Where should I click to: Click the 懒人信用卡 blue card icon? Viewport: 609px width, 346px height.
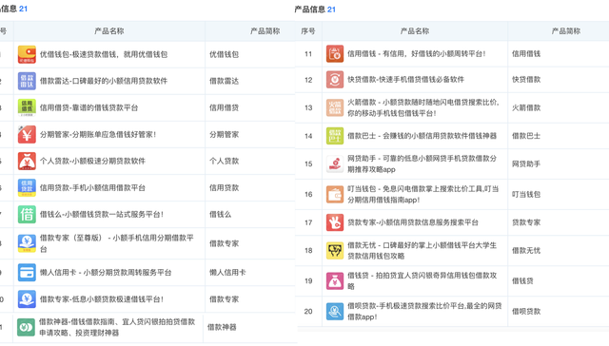click(27, 273)
